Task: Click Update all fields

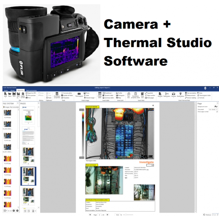Action: [67, 95]
